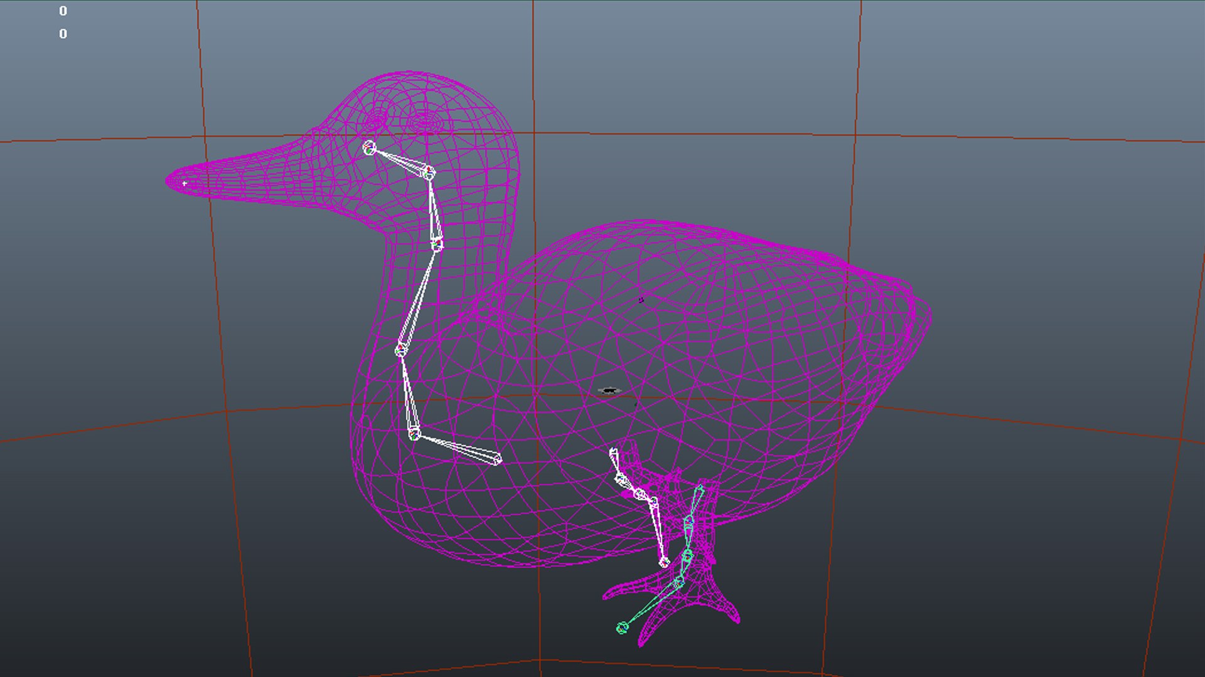Select the head joint starting the white neck chain
The image size is (1205, 677).
369,148
